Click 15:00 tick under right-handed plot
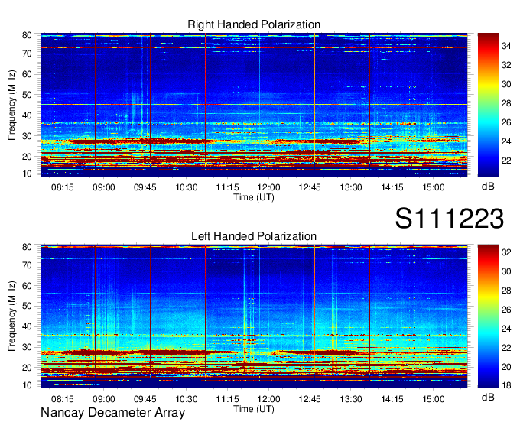Viewport: 520px width, 422px height. coord(433,187)
